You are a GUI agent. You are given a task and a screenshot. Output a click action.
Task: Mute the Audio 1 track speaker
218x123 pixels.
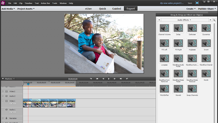6,110
